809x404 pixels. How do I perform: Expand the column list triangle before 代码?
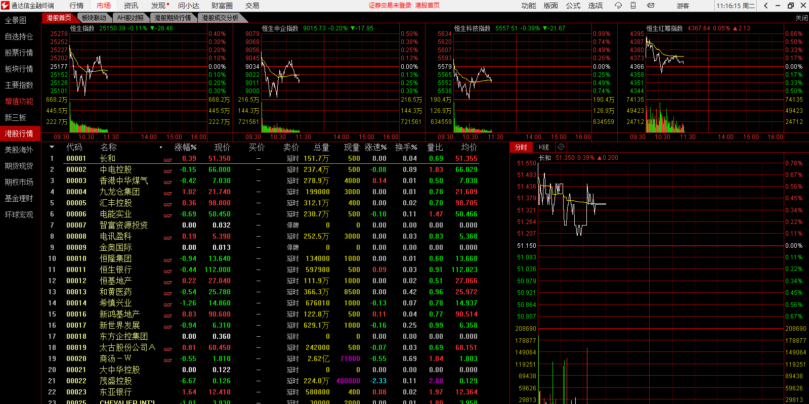(52, 147)
